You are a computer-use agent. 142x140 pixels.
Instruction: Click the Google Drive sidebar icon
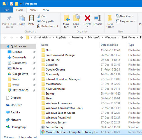pos(10,74)
